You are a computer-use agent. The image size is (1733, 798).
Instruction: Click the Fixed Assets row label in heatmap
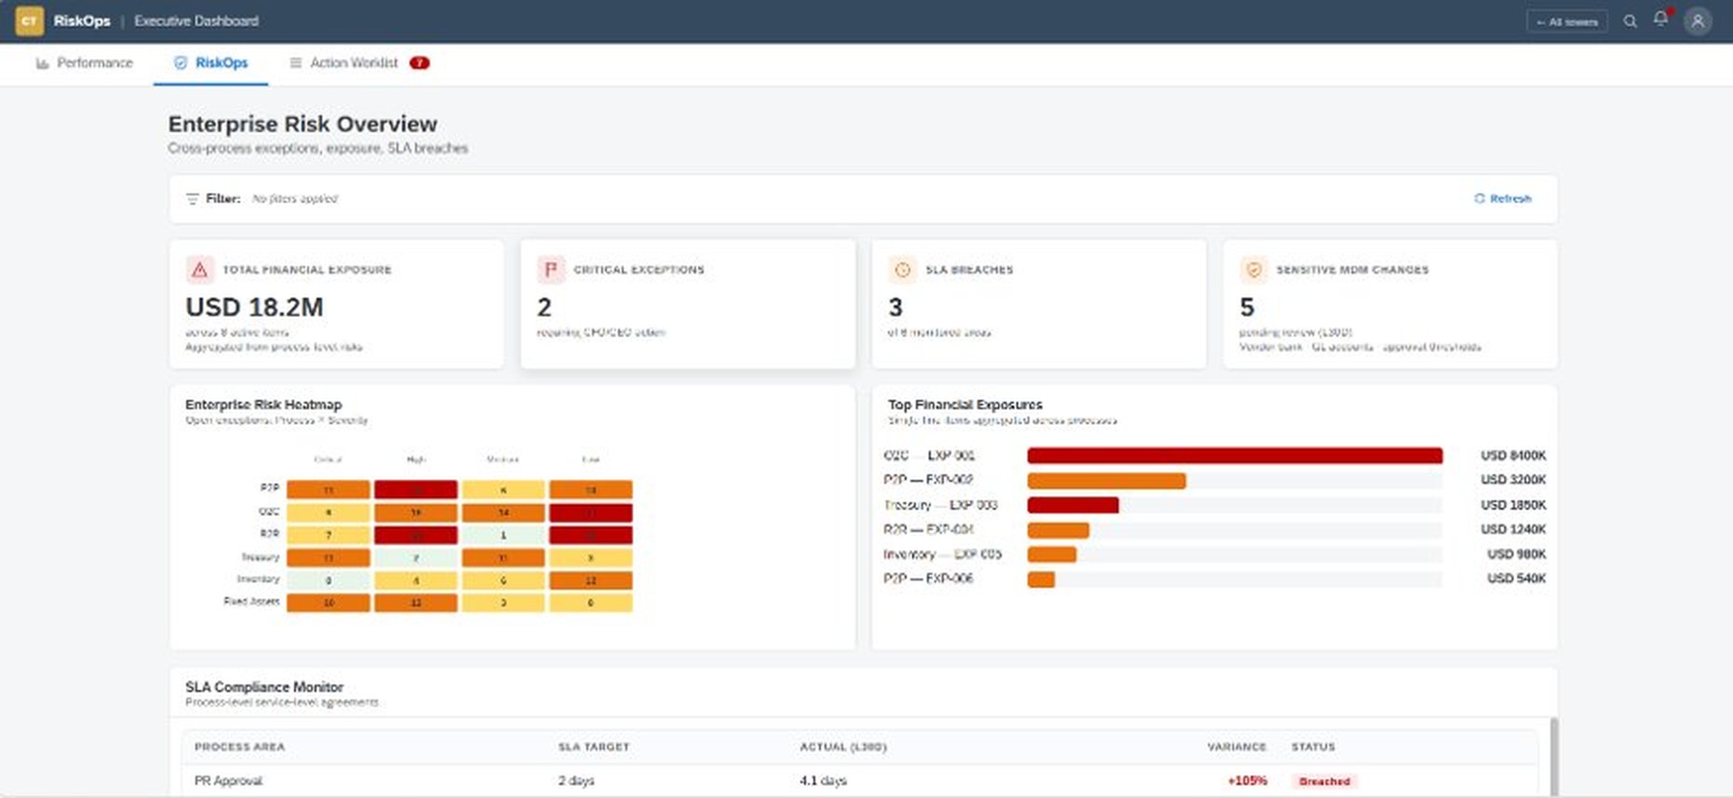pyautogui.click(x=251, y=602)
